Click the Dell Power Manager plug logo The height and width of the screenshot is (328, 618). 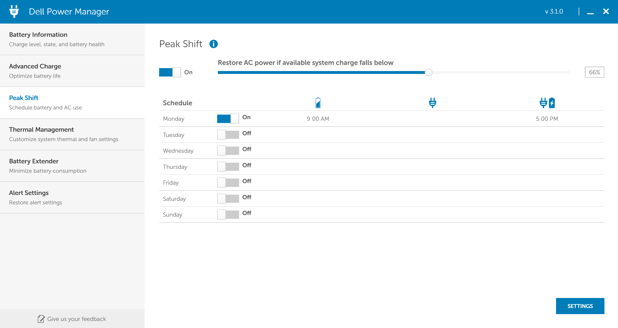pos(14,11)
